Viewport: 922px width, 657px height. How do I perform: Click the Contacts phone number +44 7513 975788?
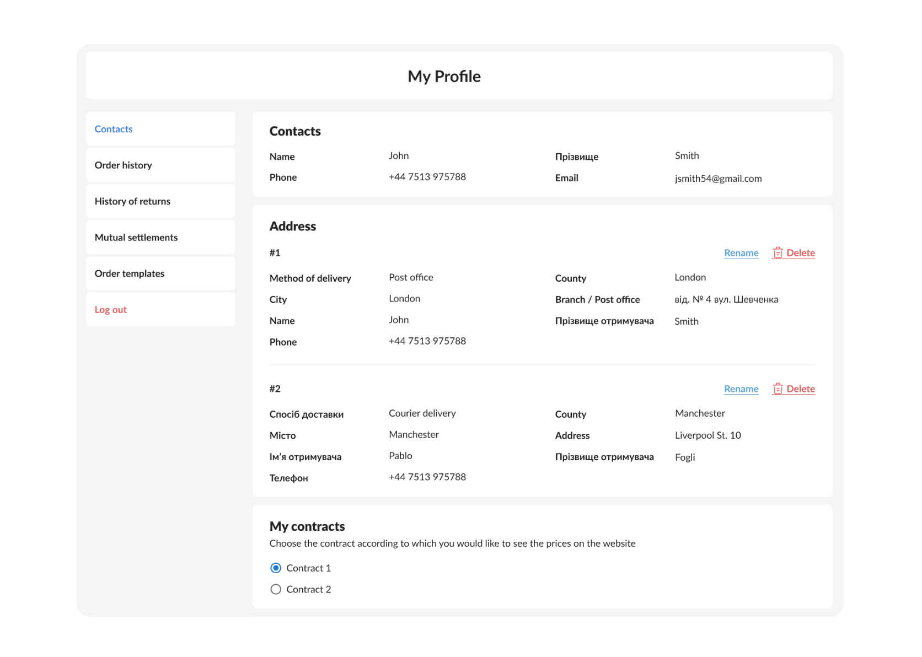tap(427, 177)
